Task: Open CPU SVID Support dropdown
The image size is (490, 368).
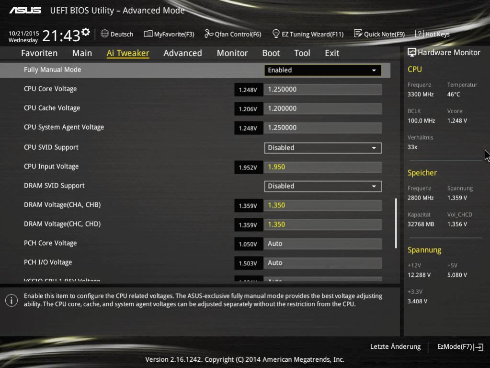Action: tap(323, 148)
